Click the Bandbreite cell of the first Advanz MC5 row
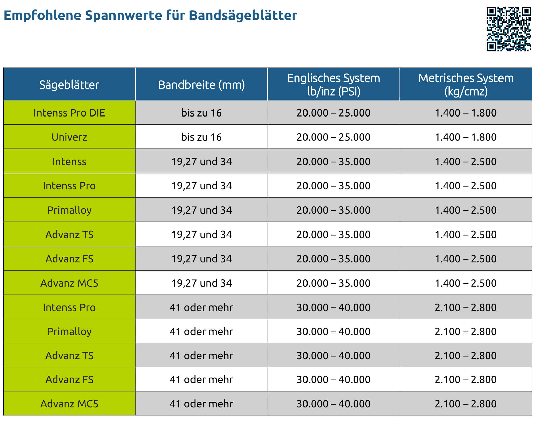Screen dimensions: 537x425 tap(201, 283)
